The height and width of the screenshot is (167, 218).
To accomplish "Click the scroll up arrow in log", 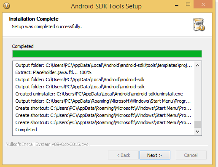I will 197,65.
